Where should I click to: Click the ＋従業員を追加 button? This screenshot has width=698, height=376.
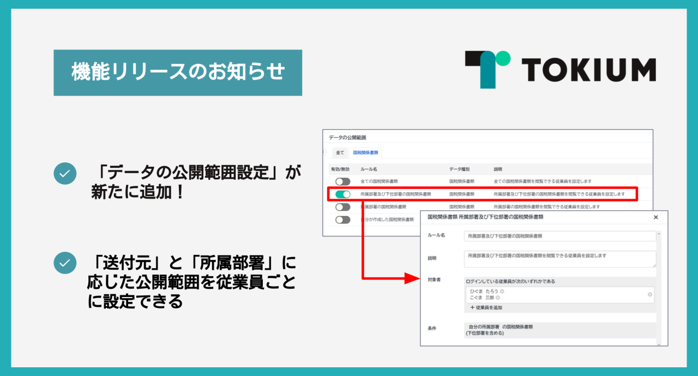486,308
